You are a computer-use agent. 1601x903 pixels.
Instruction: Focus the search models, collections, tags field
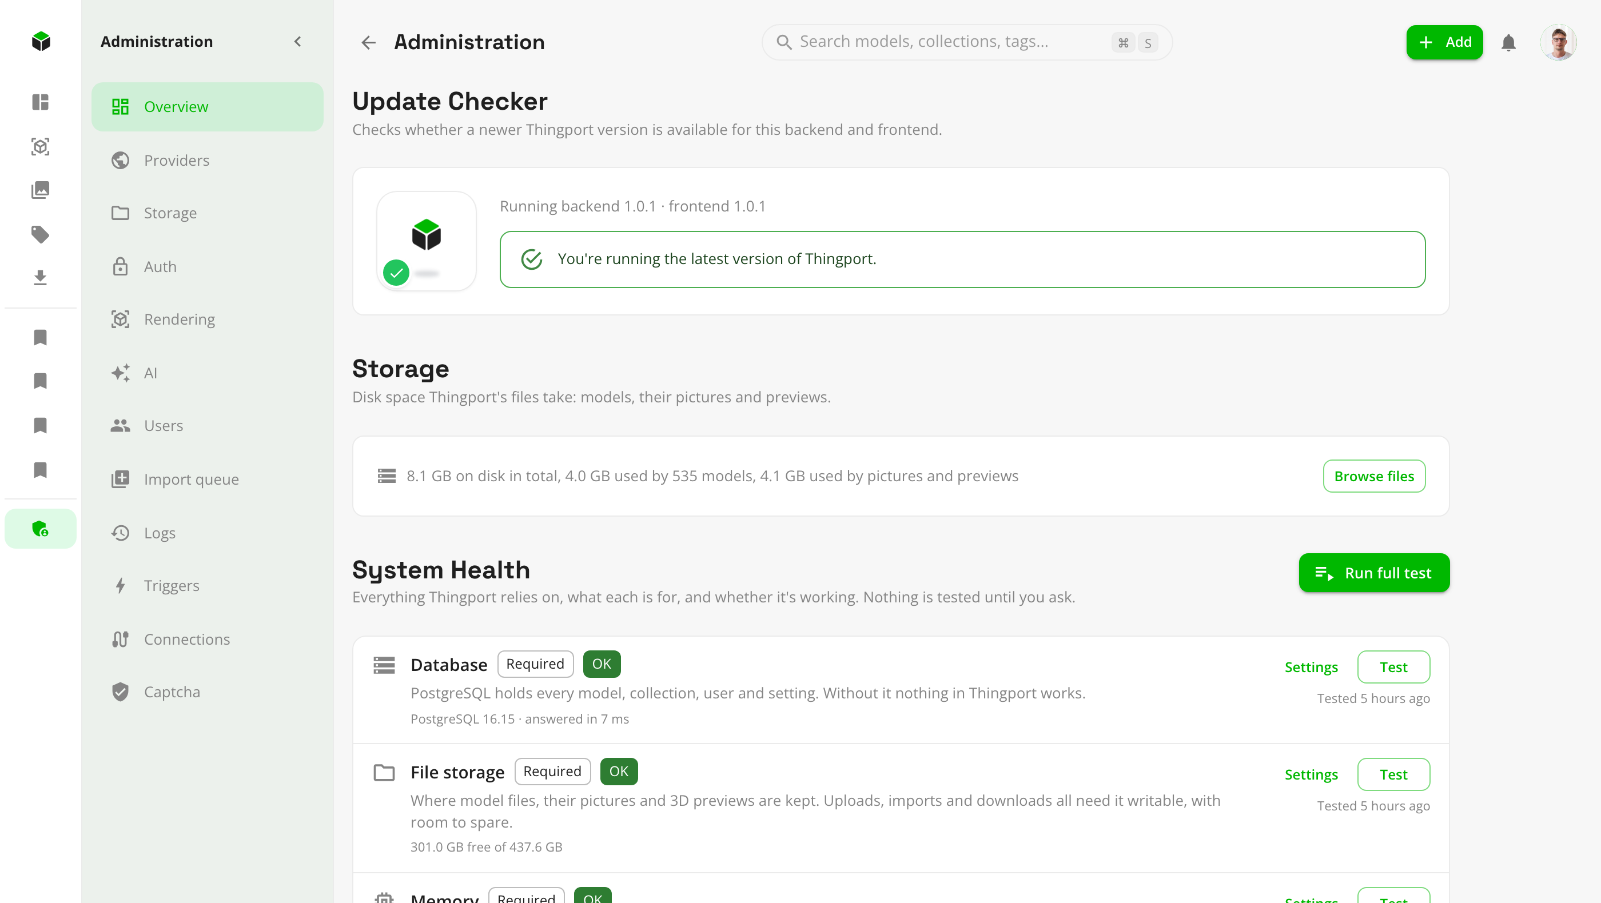pyautogui.click(x=967, y=42)
